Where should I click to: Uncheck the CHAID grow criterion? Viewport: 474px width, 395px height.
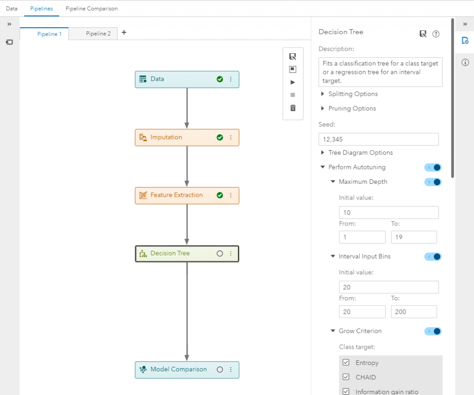(346, 377)
